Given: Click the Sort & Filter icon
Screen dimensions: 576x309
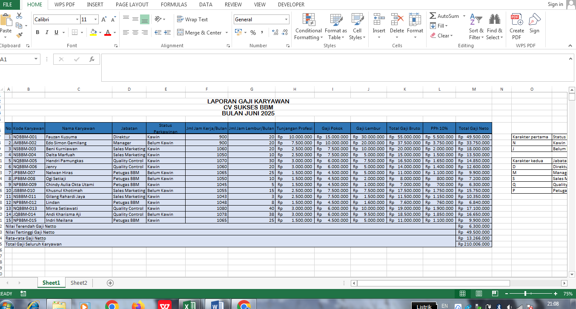Looking at the screenshot, I should pyautogui.click(x=476, y=20).
